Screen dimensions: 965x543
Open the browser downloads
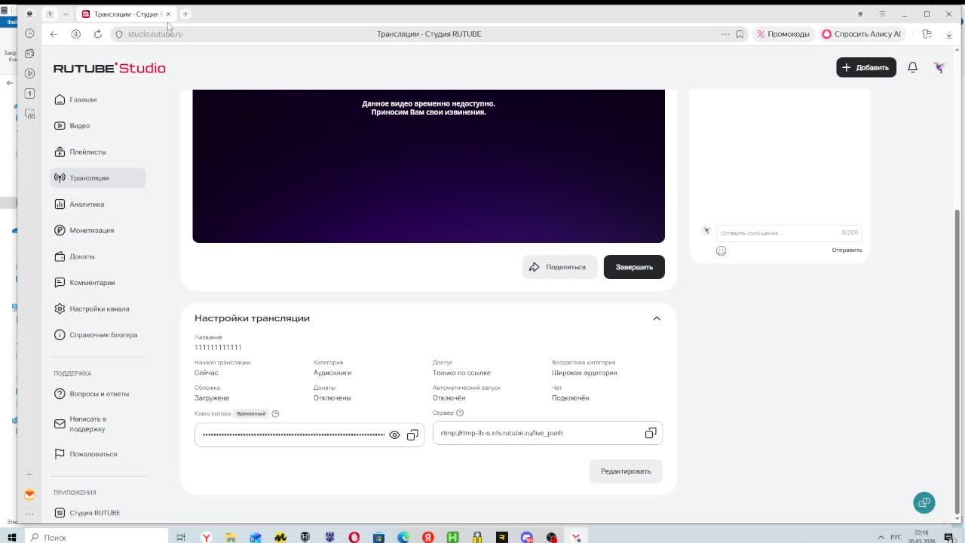949,34
